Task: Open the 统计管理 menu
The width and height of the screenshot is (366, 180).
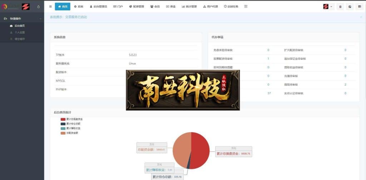Action: coord(189,6)
